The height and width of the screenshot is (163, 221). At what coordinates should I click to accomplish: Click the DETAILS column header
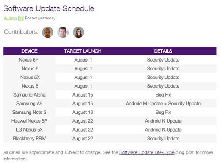click(163, 51)
